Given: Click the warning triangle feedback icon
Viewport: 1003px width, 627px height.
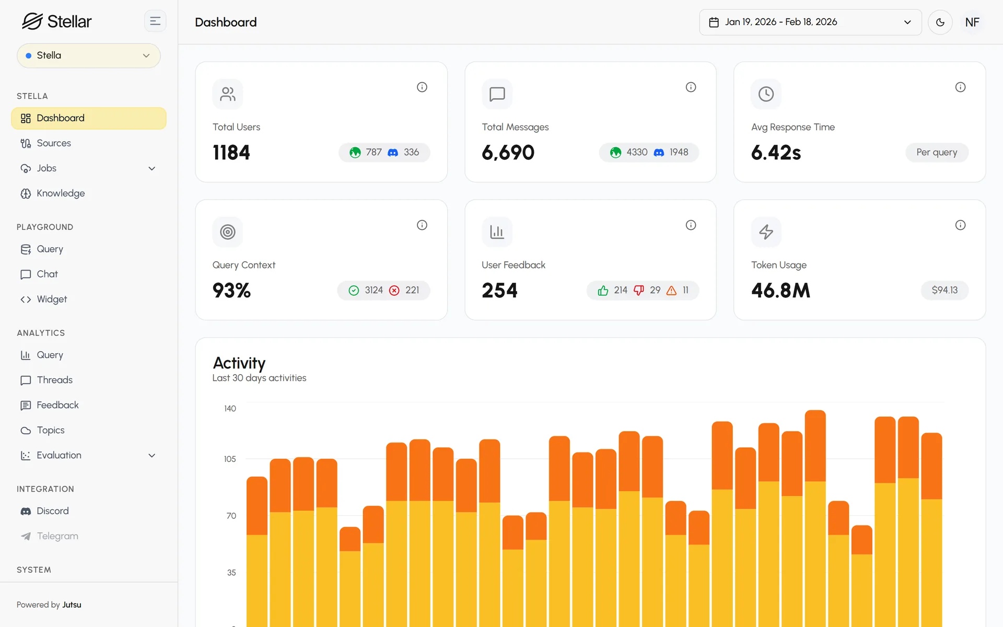Looking at the screenshot, I should click(x=672, y=291).
